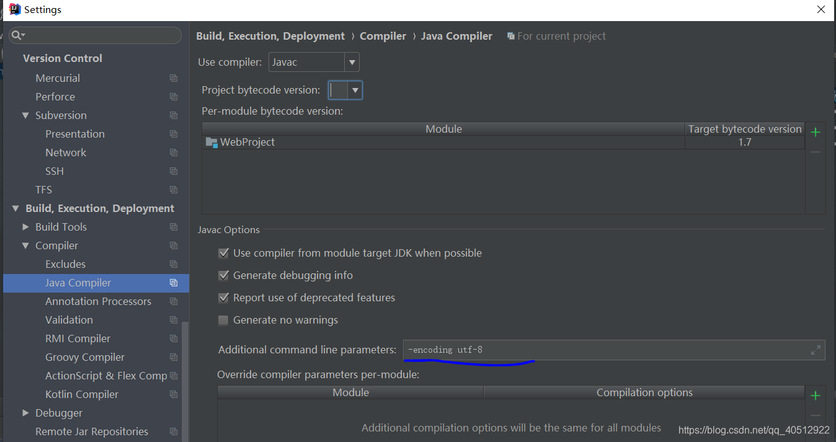Click the project-level icon beside ActionScript & Flex Compiler
836x442 pixels.
pos(174,376)
